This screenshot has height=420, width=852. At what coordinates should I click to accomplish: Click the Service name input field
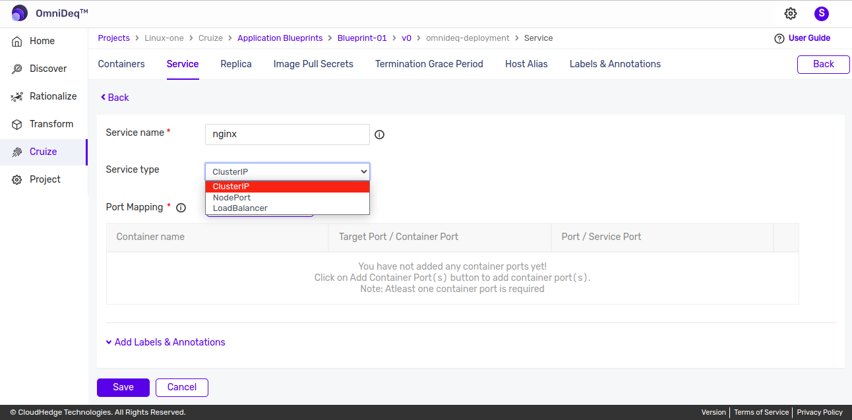click(x=288, y=134)
